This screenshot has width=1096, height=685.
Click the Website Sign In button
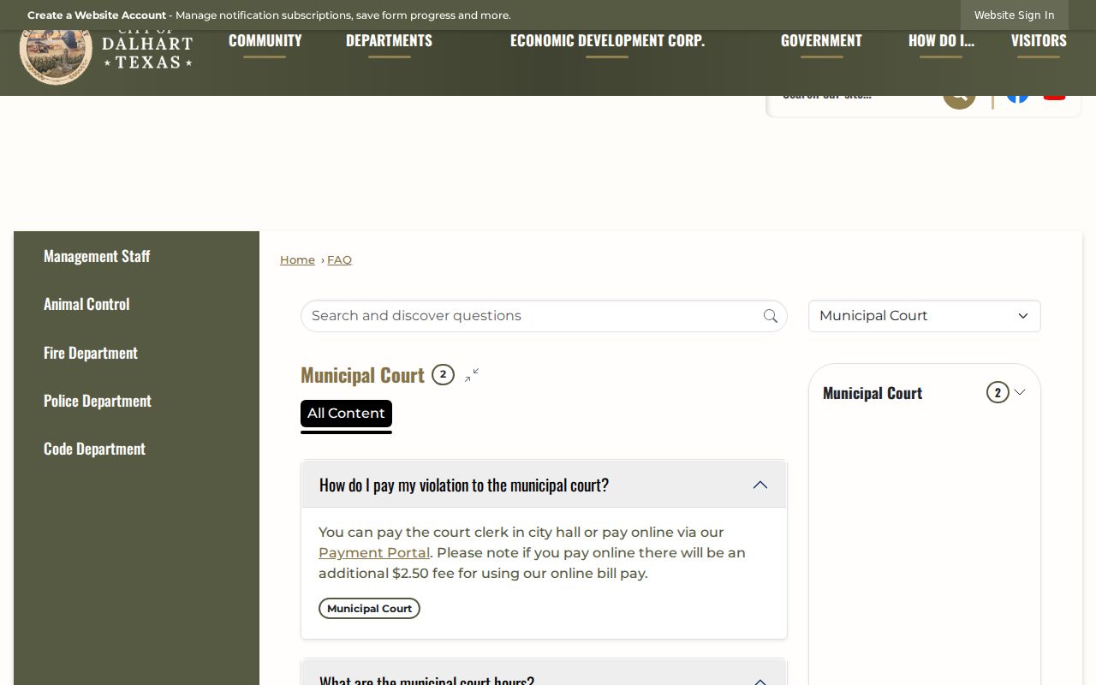pos(1014,15)
